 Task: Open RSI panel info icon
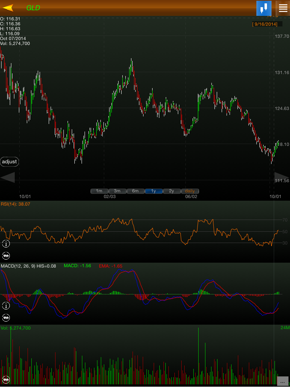tap(6, 244)
